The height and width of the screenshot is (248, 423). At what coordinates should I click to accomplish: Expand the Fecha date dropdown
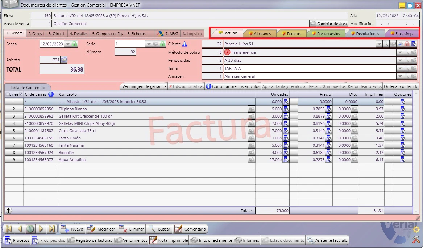(67, 44)
